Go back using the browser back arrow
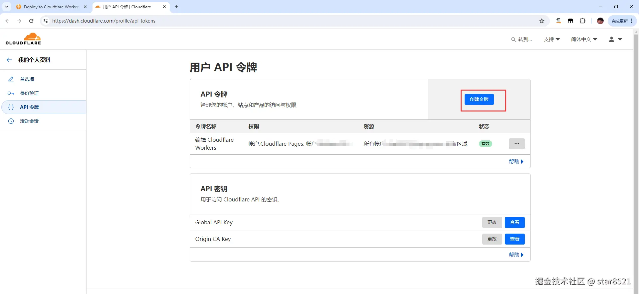This screenshot has height=294, width=639. tap(7, 21)
